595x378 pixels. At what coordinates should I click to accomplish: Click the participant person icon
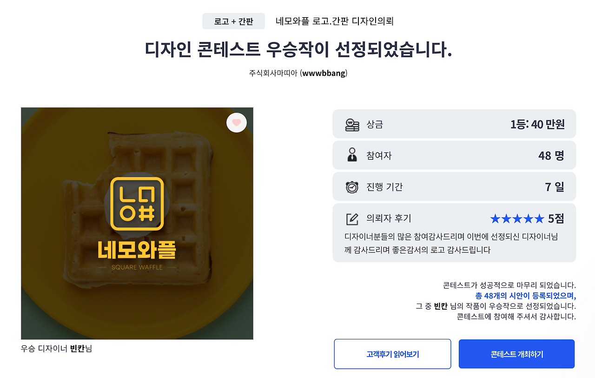tap(352, 155)
